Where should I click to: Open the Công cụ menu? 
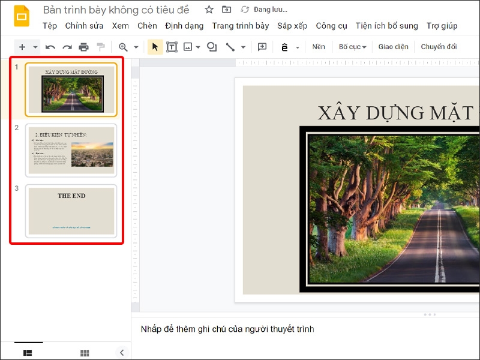click(332, 26)
